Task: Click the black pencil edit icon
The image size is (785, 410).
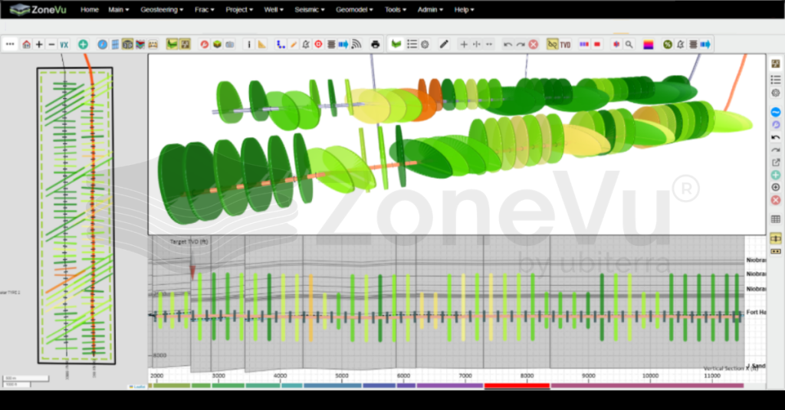Action: click(x=444, y=44)
